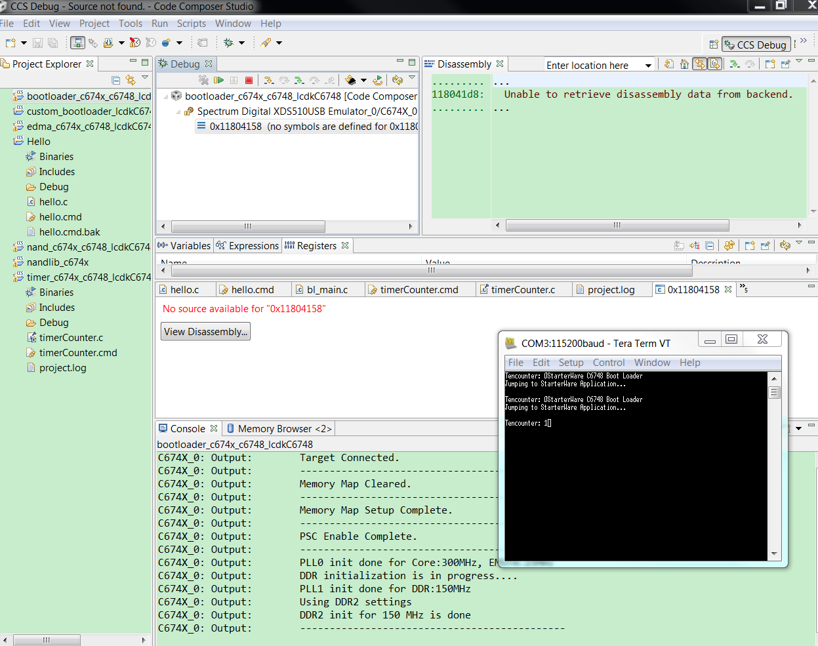Switch to the Expressions tab
Image resolution: width=818 pixels, height=646 pixels.
247,246
